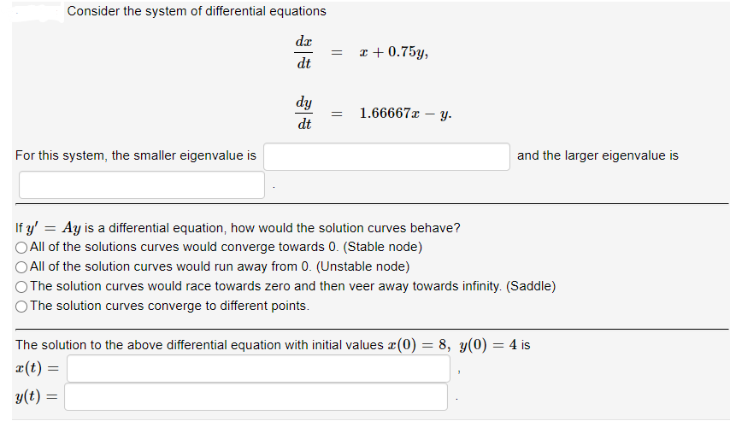Click the 'x(t) =' label
Image resolution: width=730 pixels, height=421 pixels.
click(38, 368)
